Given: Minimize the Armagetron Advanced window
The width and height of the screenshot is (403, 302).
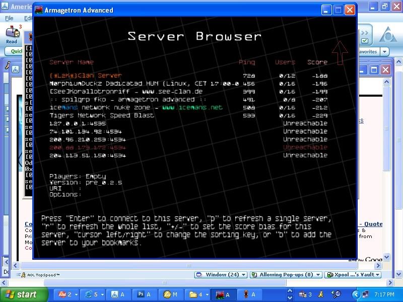Looking at the screenshot, I should [326, 10].
